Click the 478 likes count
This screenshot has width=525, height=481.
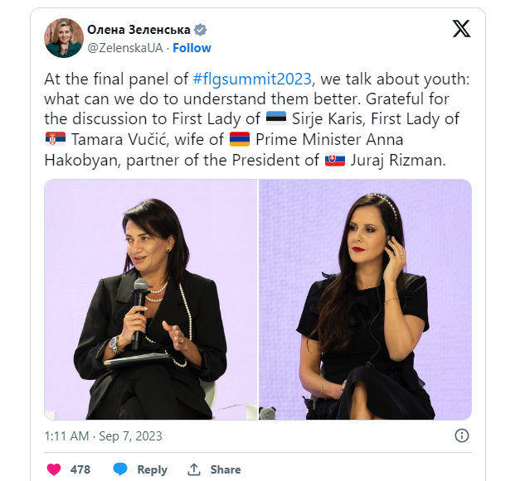coord(80,469)
